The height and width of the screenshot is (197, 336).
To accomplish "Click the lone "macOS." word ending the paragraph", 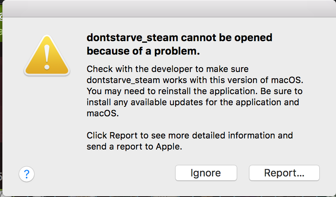I will (103, 114).
